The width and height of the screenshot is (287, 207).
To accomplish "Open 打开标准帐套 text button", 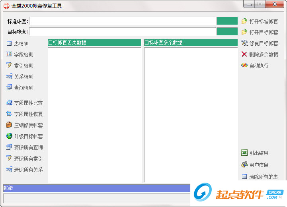I will 264,21.
